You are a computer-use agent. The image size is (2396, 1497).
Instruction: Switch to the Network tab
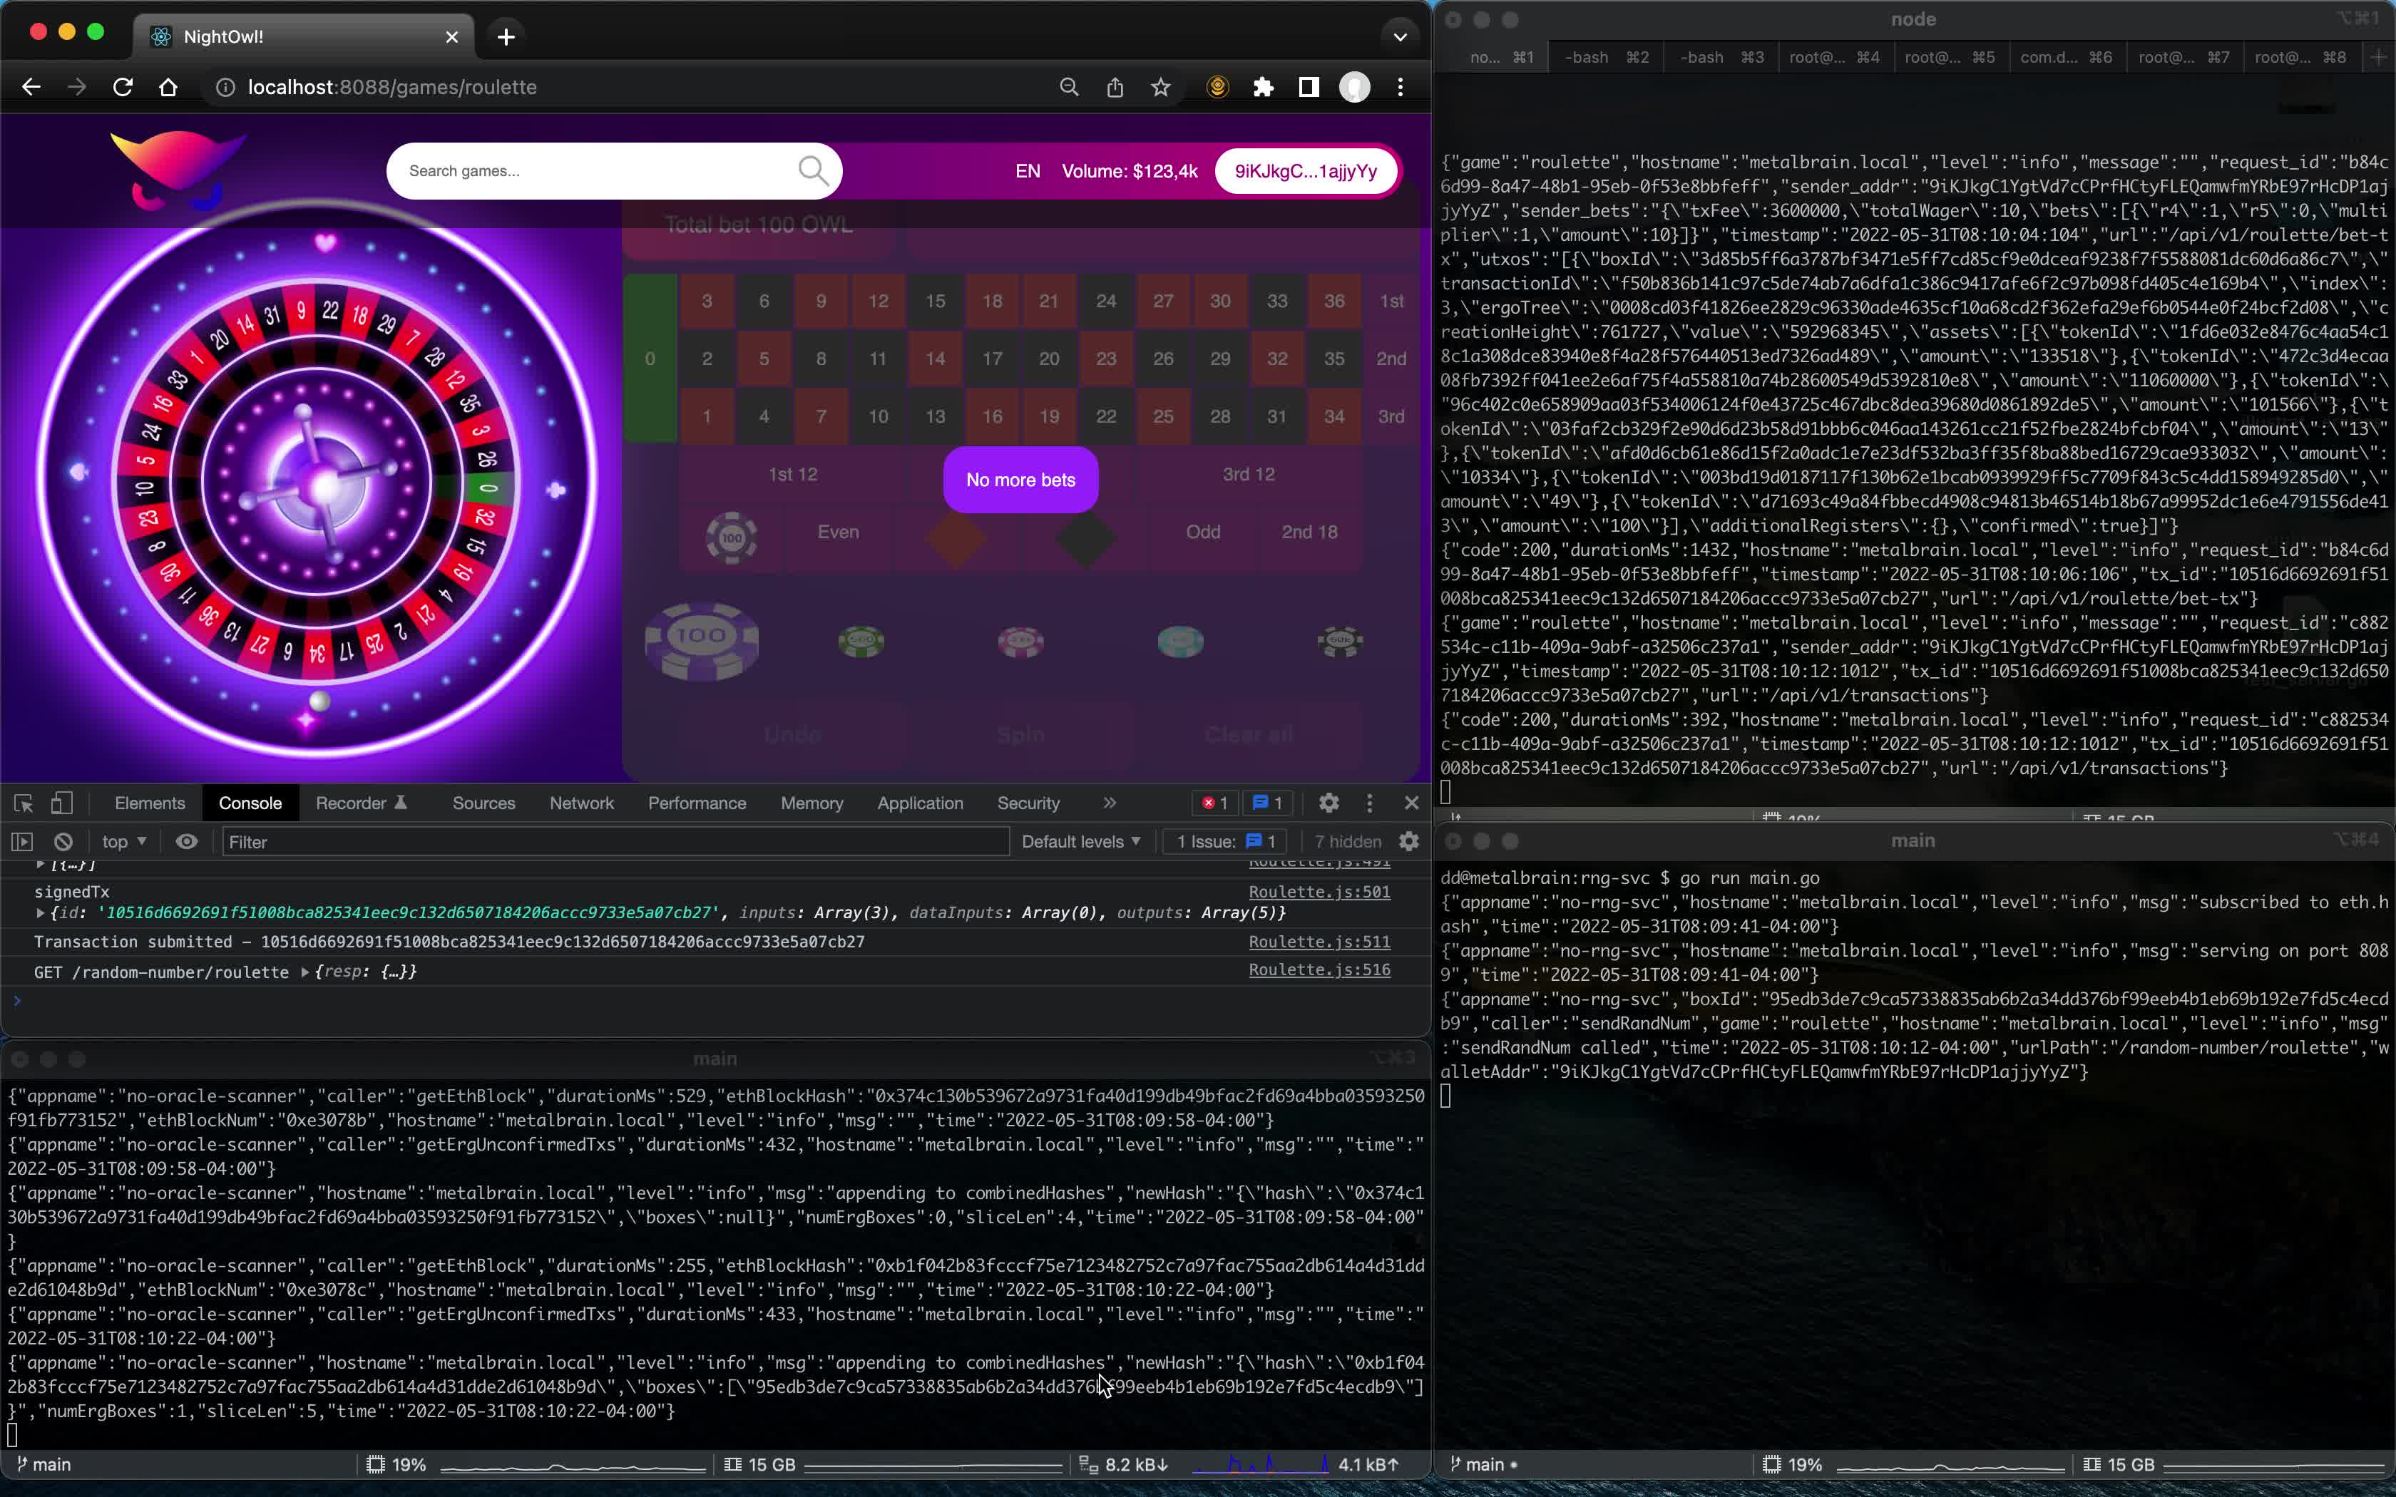[581, 803]
